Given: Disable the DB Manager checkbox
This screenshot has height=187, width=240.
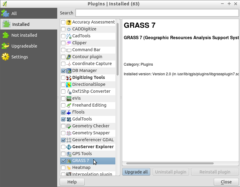Looking at the screenshot, I should tap(63, 71).
